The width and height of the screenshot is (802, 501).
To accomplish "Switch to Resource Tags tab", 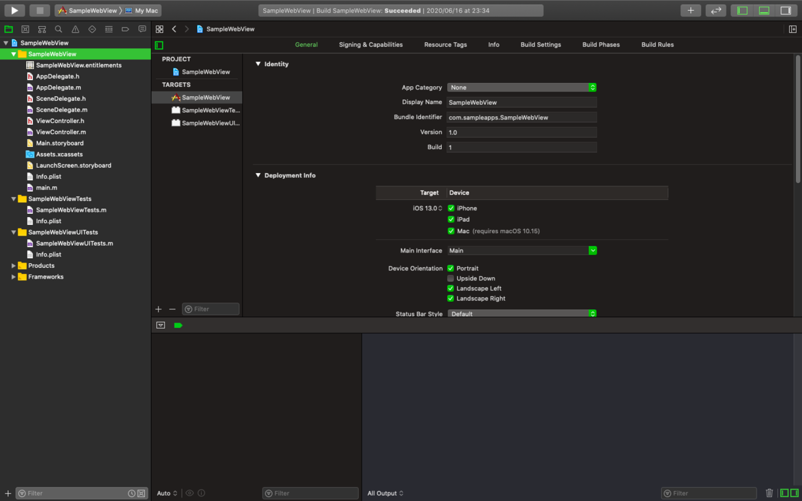I will [x=446, y=45].
